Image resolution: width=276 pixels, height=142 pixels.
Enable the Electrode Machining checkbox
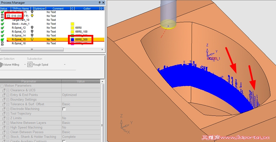(64, 109)
